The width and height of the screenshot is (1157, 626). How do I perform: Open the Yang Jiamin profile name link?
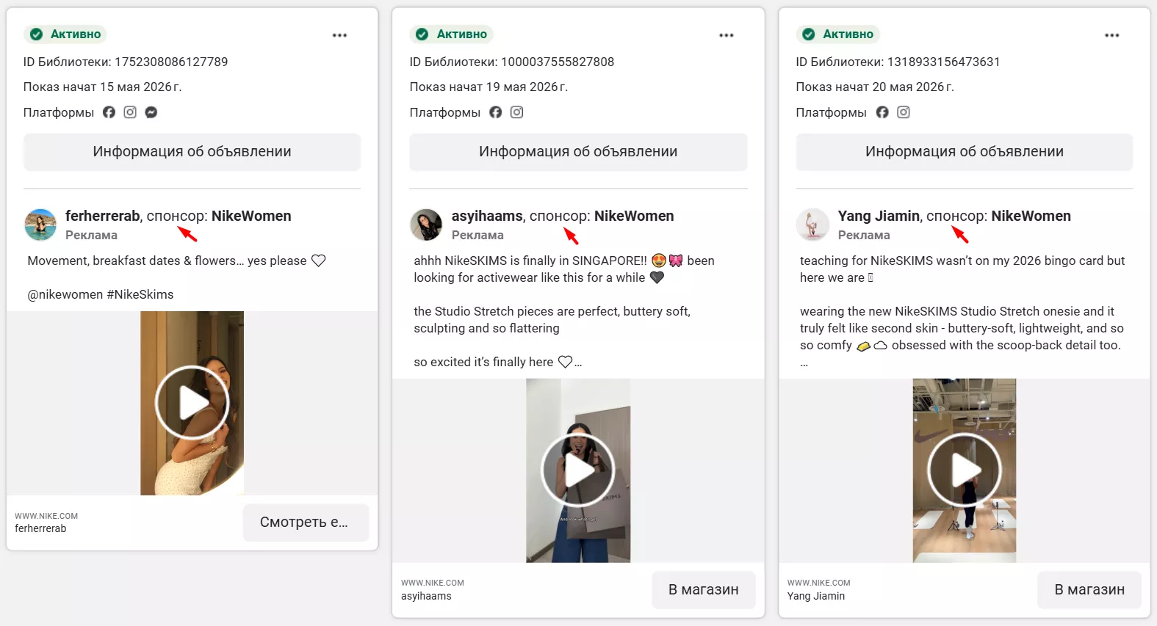tap(879, 216)
